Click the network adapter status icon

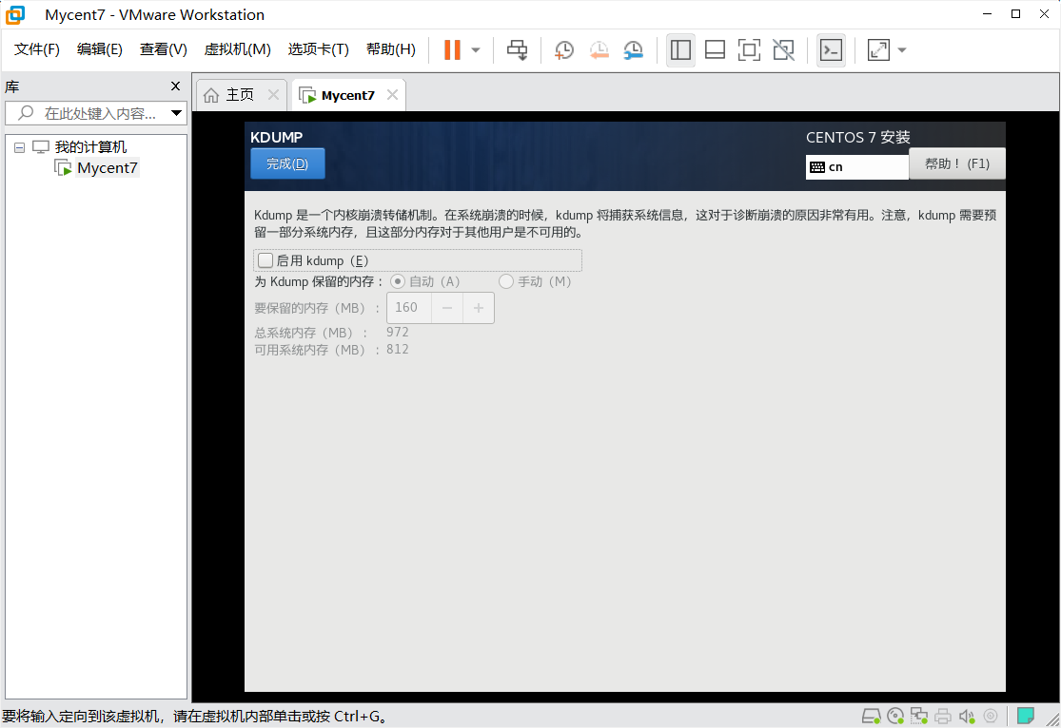(x=918, y=715)
